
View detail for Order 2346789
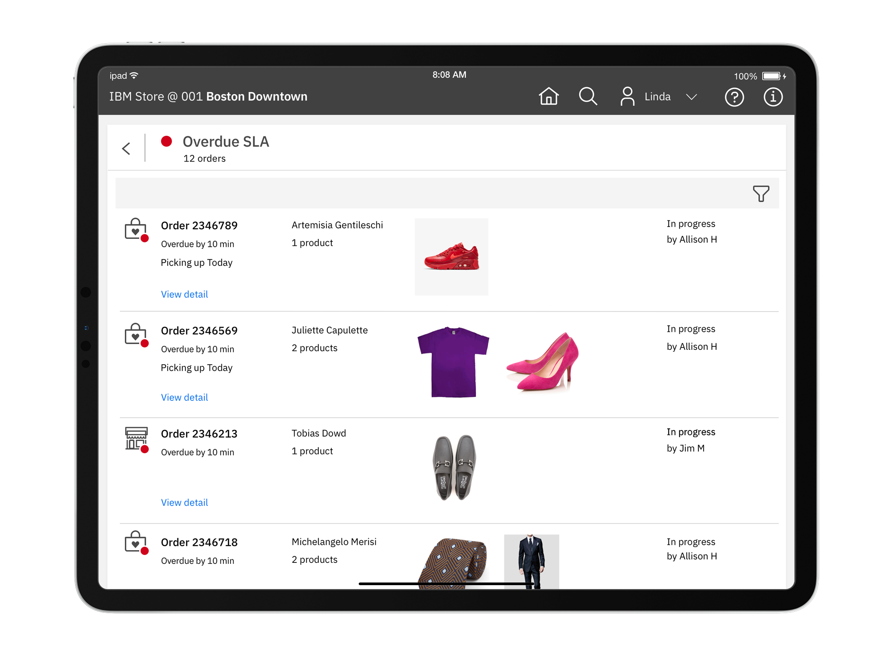click(x=184, y=294)
